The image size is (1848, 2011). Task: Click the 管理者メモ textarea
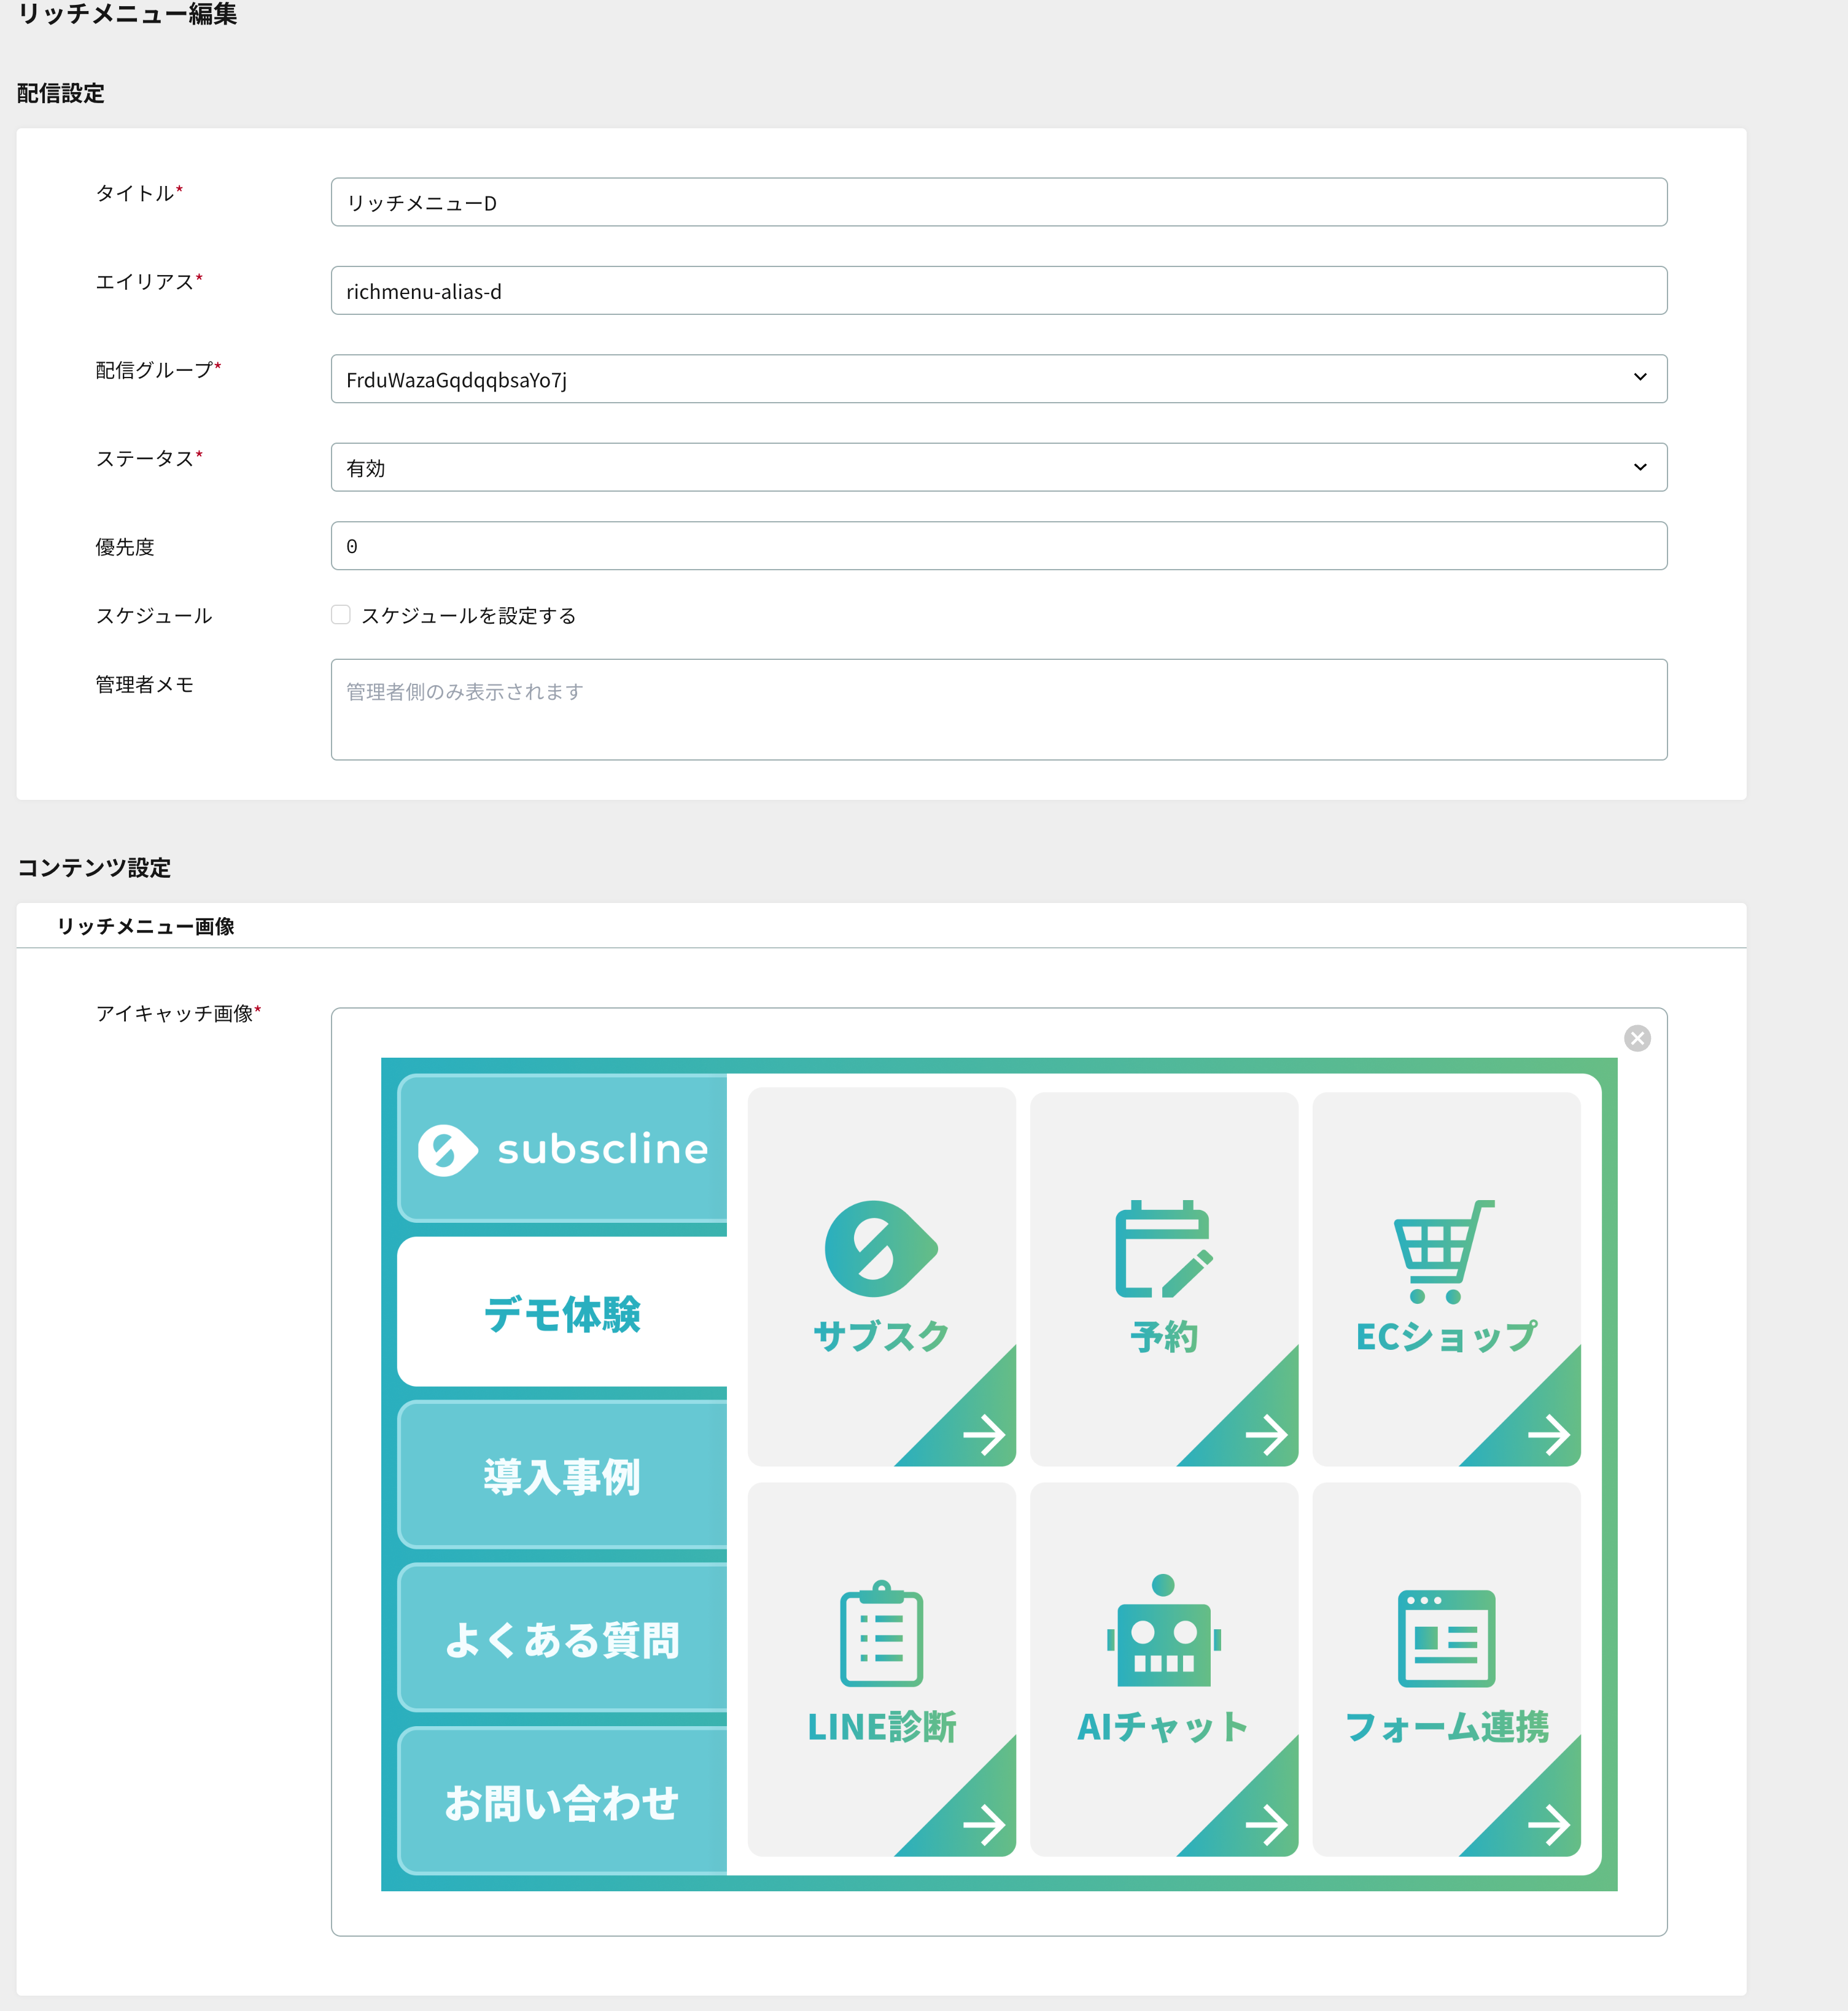pyautogui.click(x=999, y=710)
